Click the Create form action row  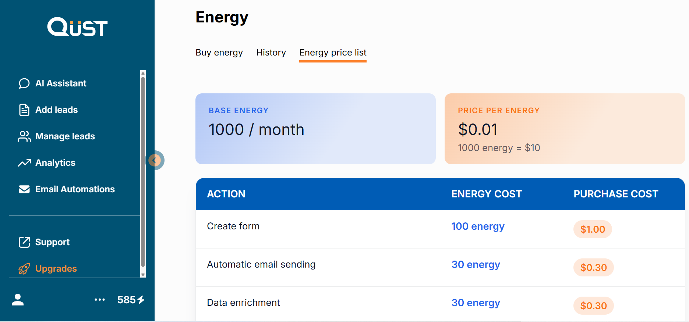coord(233,226)
